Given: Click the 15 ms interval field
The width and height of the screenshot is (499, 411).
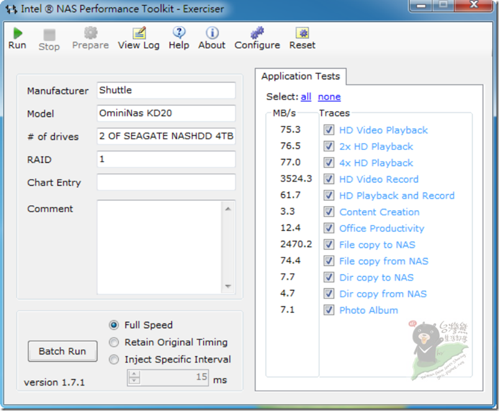Looking at the screenshot, I should pyautogui.click(x=174, y=378).
